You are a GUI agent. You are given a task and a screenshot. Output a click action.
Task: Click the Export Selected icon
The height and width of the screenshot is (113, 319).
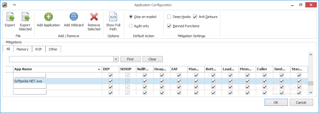click(x=25, y=17)
